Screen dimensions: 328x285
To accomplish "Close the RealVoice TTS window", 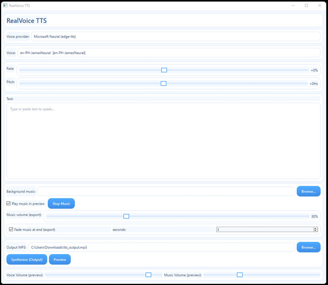I will pyautogui.click(x=320, y=5).
